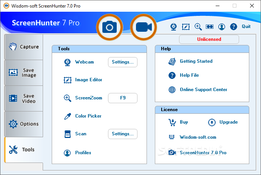Click the Wisdom-soft.com website icon
This screenshot has height=175, width=261.
[x=171, y=137]
